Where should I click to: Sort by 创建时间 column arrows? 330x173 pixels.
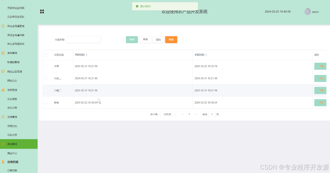(x=86, y=55)
